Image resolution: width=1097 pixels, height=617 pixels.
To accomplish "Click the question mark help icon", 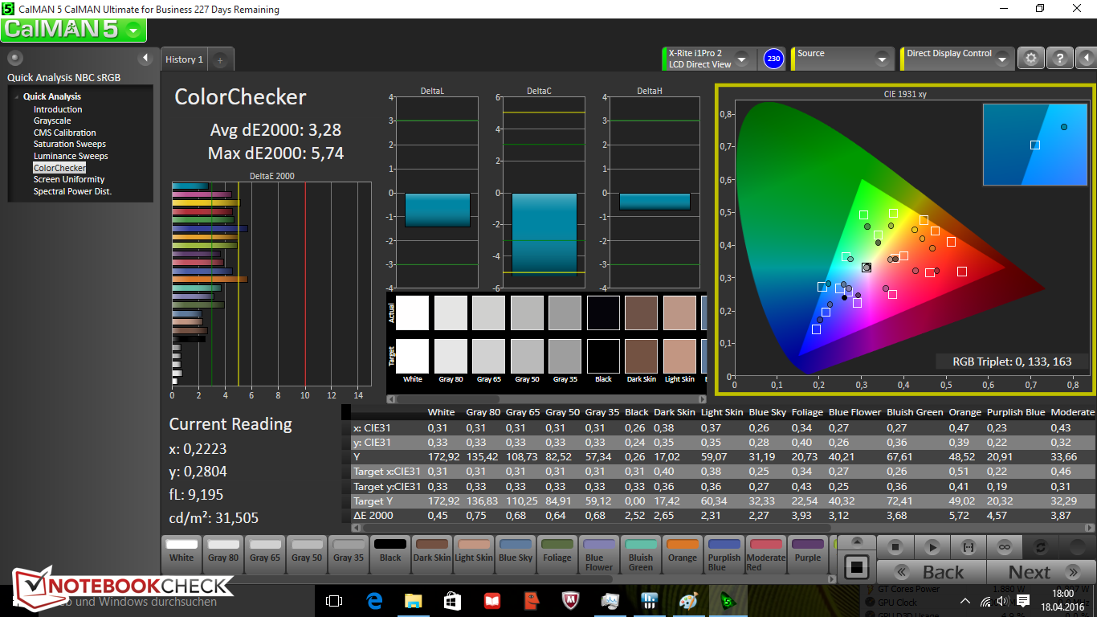I will 1060,58.
